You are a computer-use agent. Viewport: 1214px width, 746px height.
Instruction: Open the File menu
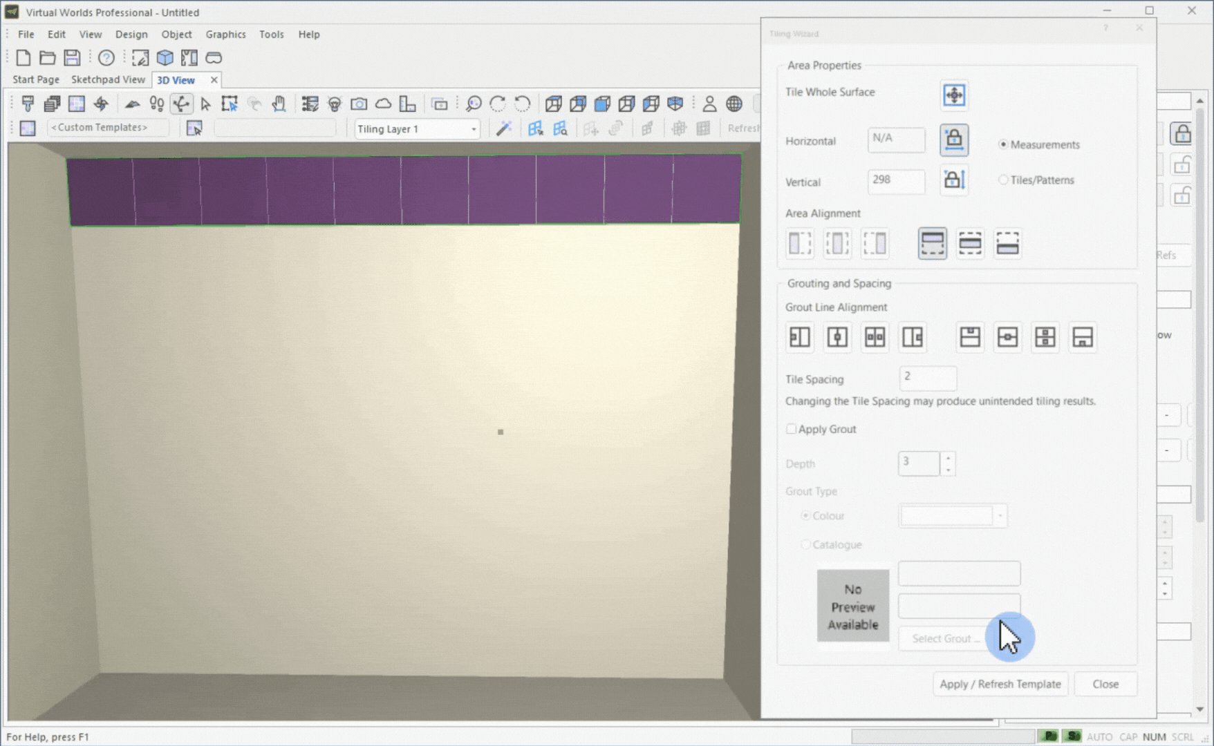(26, 34)
